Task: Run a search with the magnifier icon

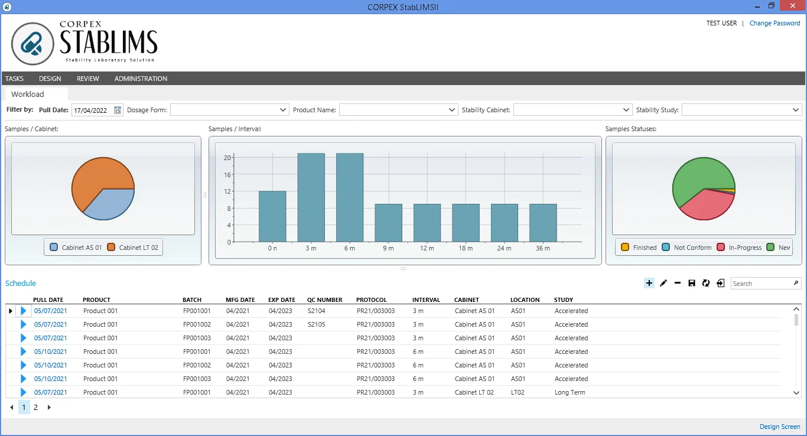Action: pos(796,283)
